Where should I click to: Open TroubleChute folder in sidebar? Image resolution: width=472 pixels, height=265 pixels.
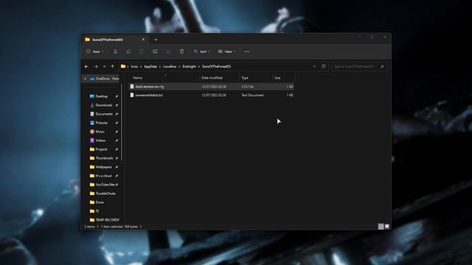105,194
